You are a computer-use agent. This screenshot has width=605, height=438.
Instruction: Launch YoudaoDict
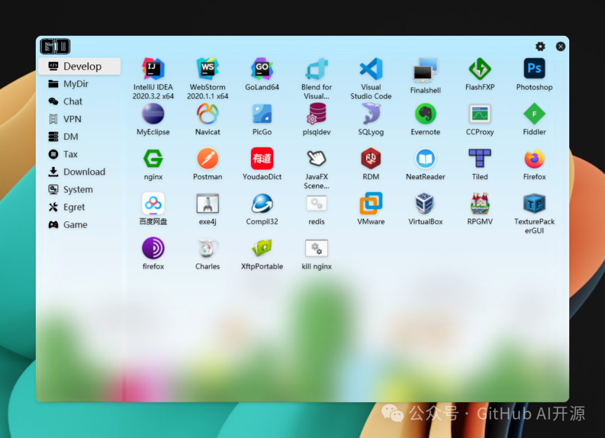pyautogui.click(x=262, y=159)
